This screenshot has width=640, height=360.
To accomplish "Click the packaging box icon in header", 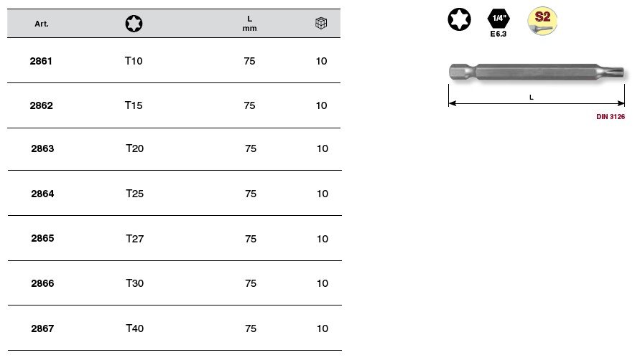I will [x=321, y=24].
